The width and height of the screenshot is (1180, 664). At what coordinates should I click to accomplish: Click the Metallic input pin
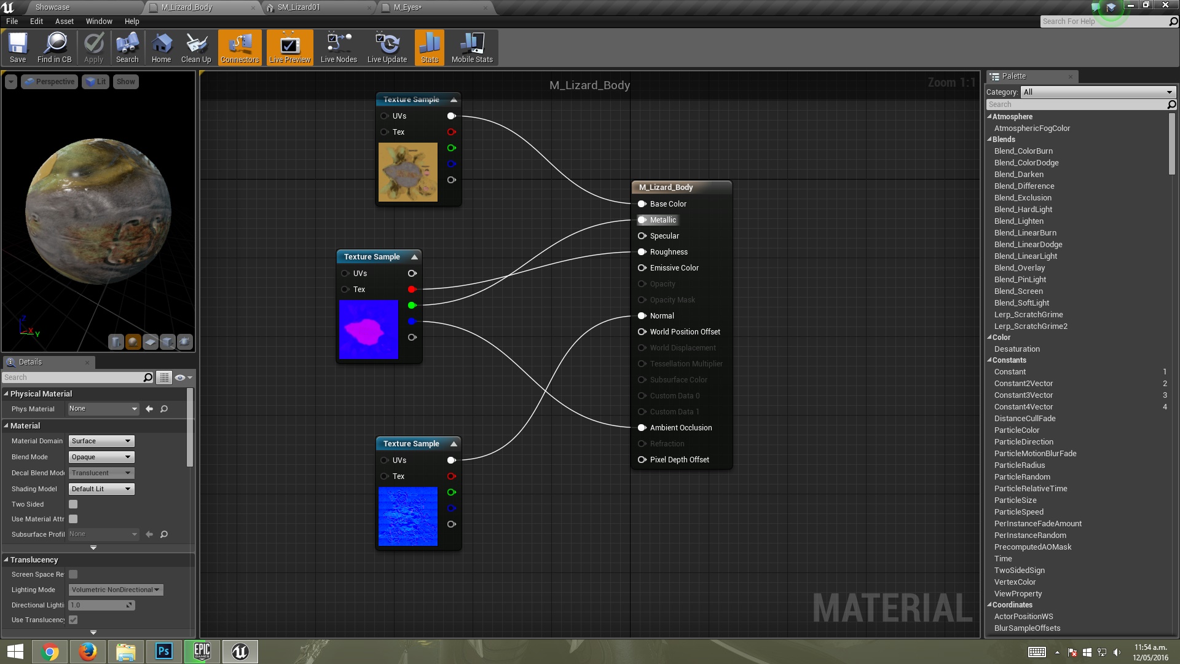click(x=642, y=220)
